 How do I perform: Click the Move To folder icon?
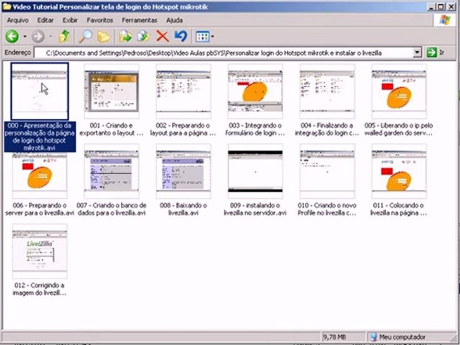coord(126,36)
